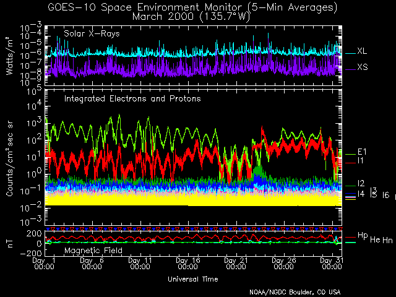Screen dimensions: 396x297
Task: Click the XS legend label
Action: (x=363, y=67)
